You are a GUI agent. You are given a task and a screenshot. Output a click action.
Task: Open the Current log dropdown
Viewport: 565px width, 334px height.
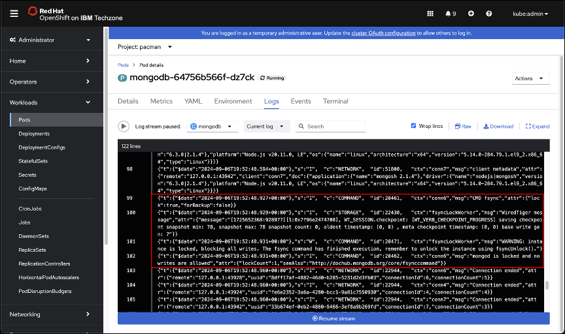click(x=267, y=127)
